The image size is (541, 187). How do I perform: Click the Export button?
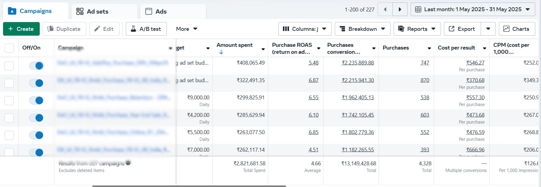pos(462,29)
